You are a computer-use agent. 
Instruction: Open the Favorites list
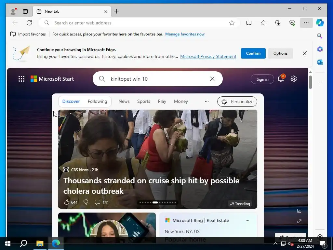(263, 23)
